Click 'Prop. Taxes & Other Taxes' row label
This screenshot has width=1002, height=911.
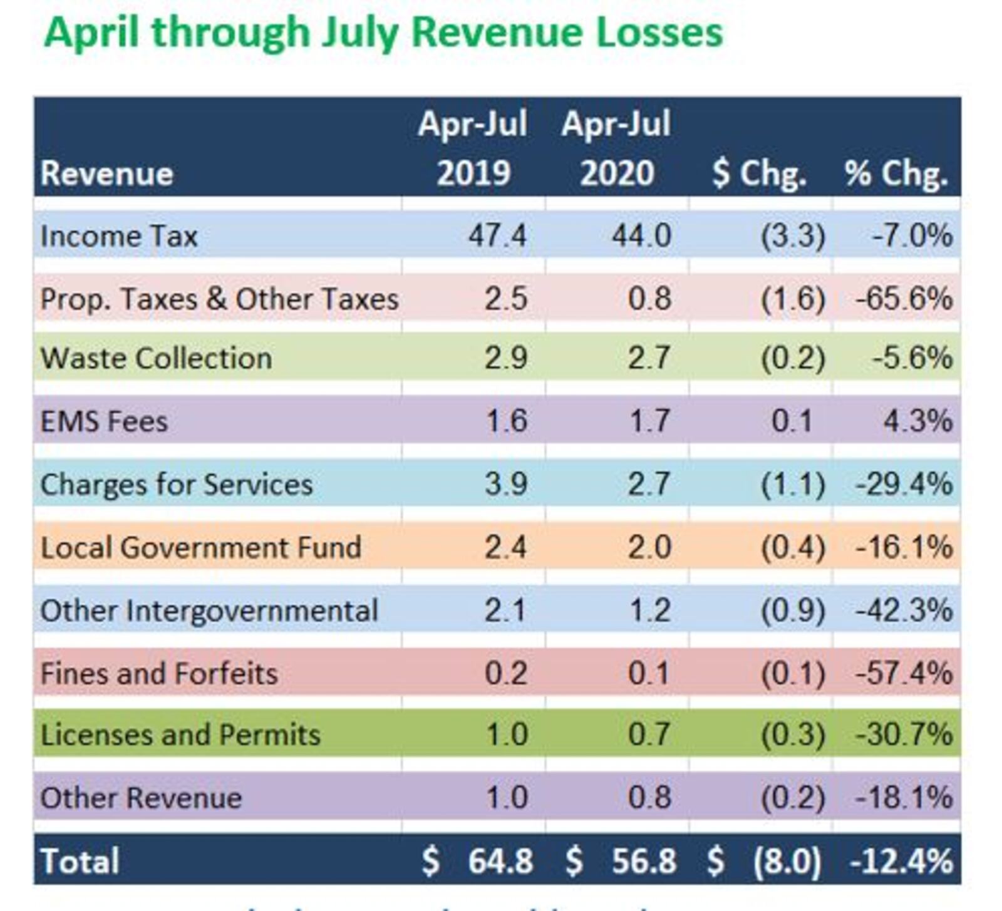(x=219, y=299)
